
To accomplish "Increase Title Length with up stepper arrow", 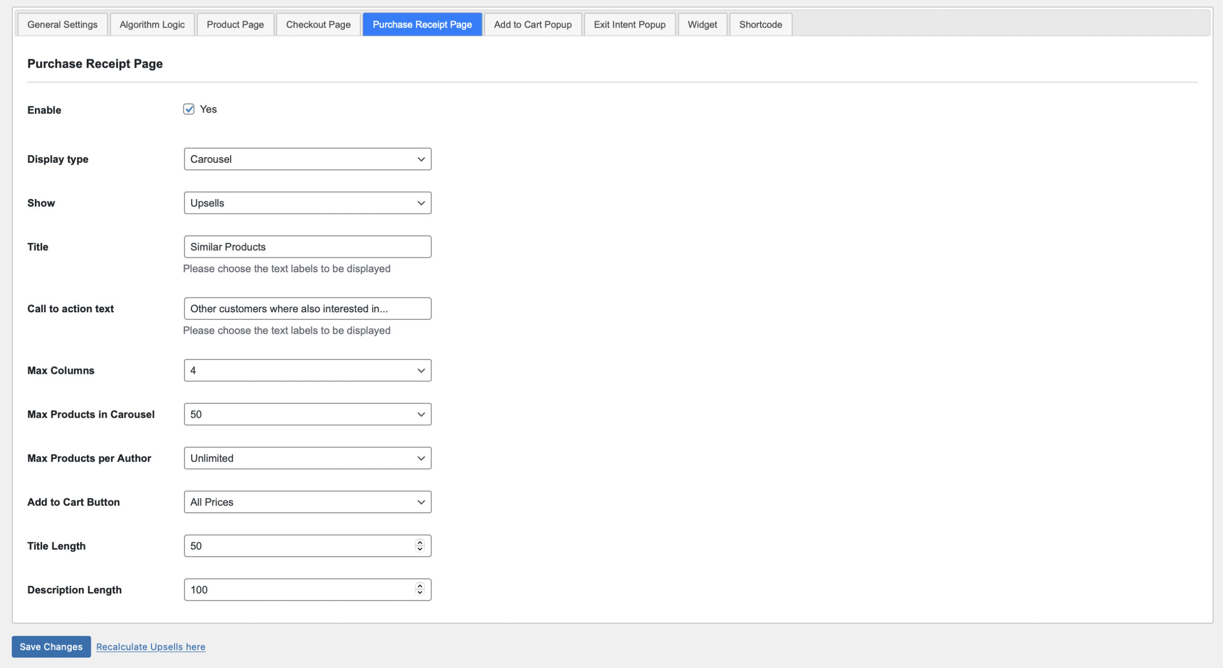I will coord(420,543).
